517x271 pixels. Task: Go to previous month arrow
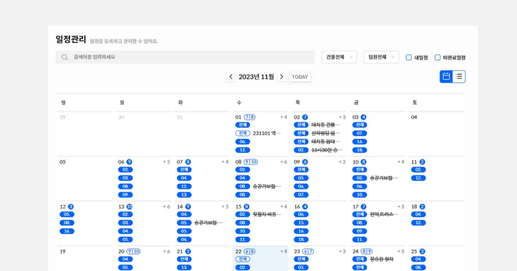[231, 77]
